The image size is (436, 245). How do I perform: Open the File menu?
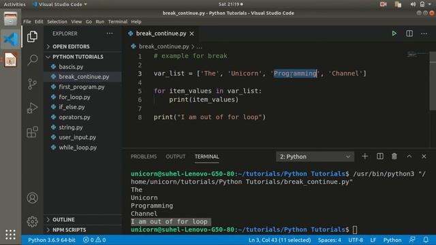pos(27,22)
